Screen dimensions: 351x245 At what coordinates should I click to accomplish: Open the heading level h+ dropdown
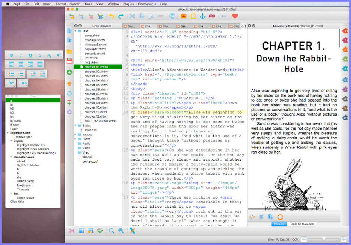11,83
